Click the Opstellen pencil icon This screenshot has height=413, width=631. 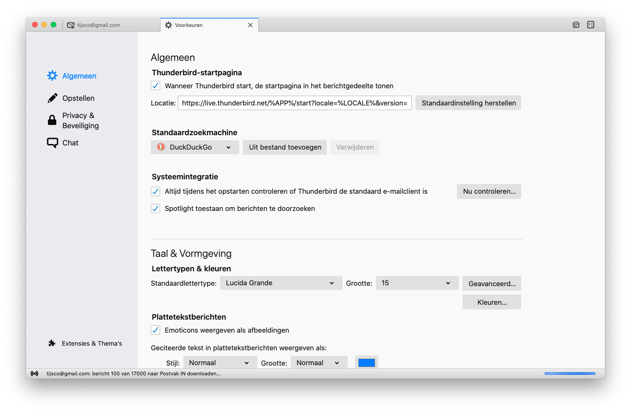pos(52,98)
